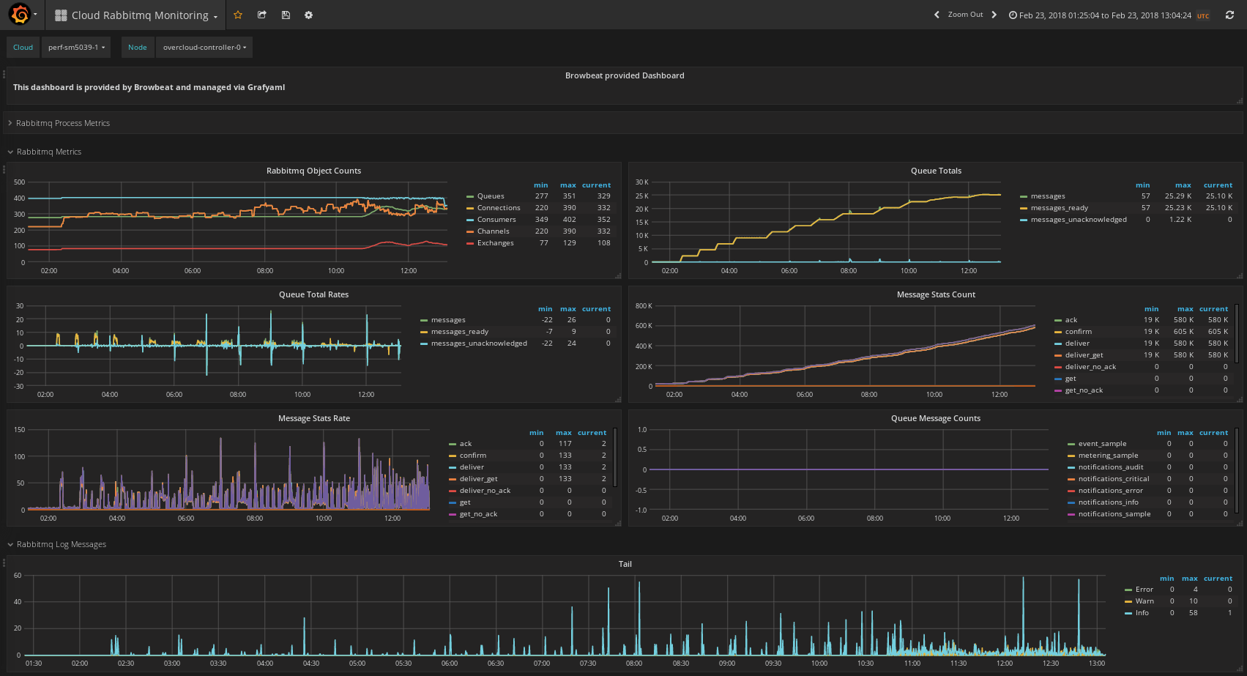Star this dashboard as favorite
1247x676 pixels.
(x=238, y=15)
